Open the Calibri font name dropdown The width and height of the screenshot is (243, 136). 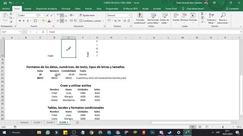[36, 15]
